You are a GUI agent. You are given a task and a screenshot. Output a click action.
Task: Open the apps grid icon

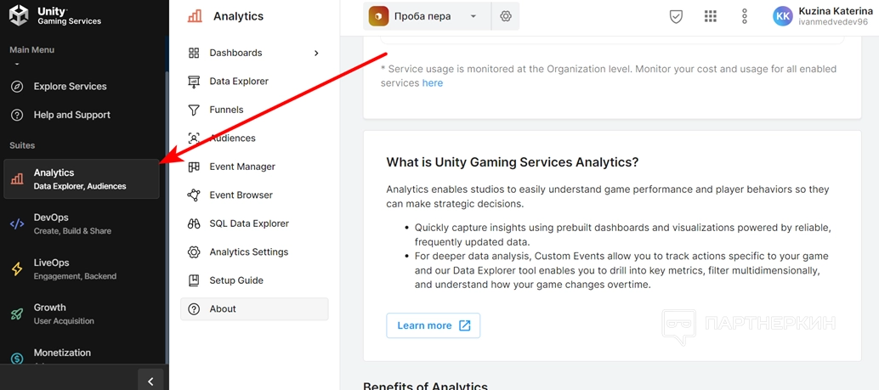coord(711,16)
